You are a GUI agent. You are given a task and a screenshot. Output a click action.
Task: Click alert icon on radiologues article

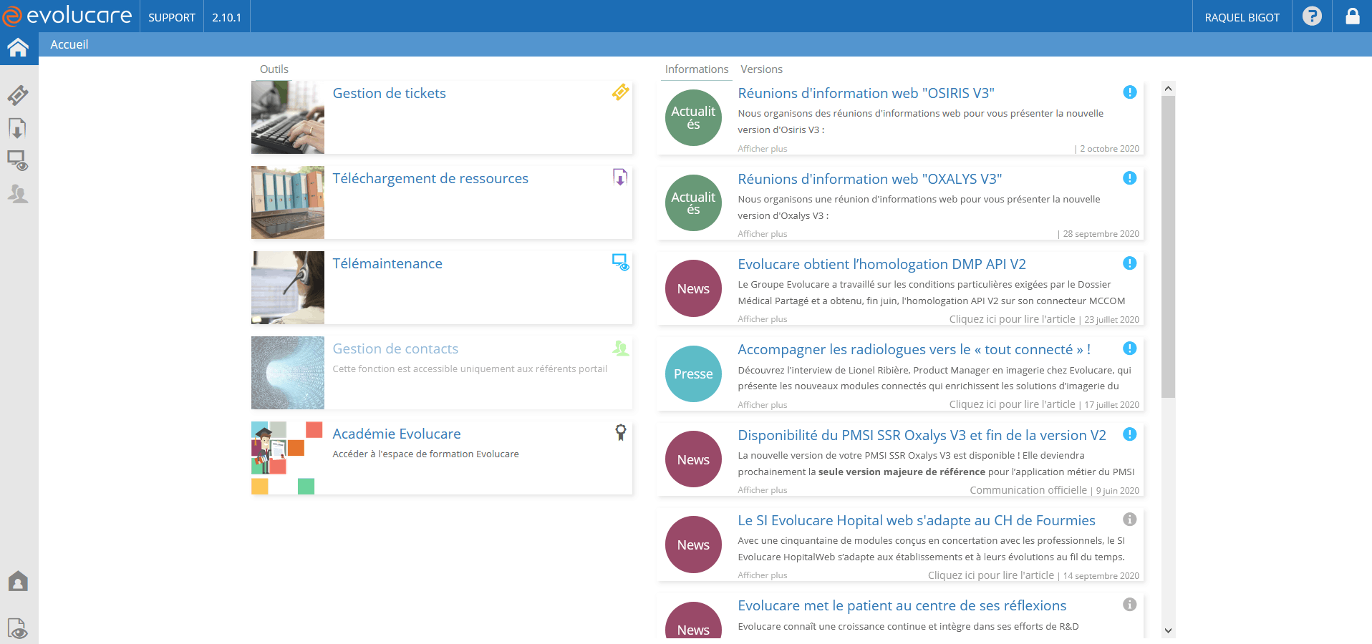pos(1130,348)
